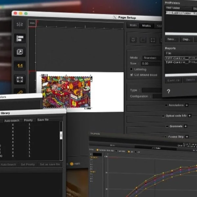Screen dimensions: 197x197
Task: Click the Delete button under Reports
Action: (x=190, y=80)
